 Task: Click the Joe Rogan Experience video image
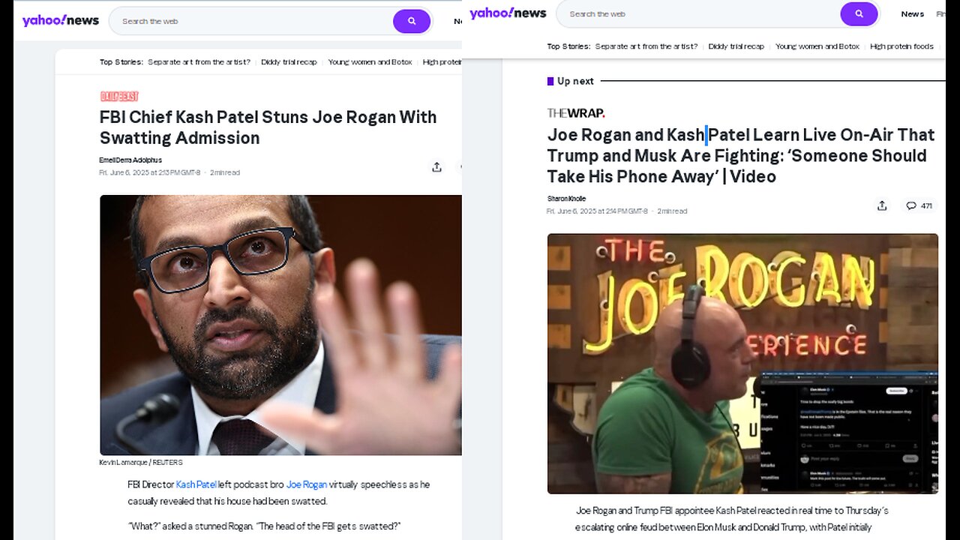coord(742,364)
